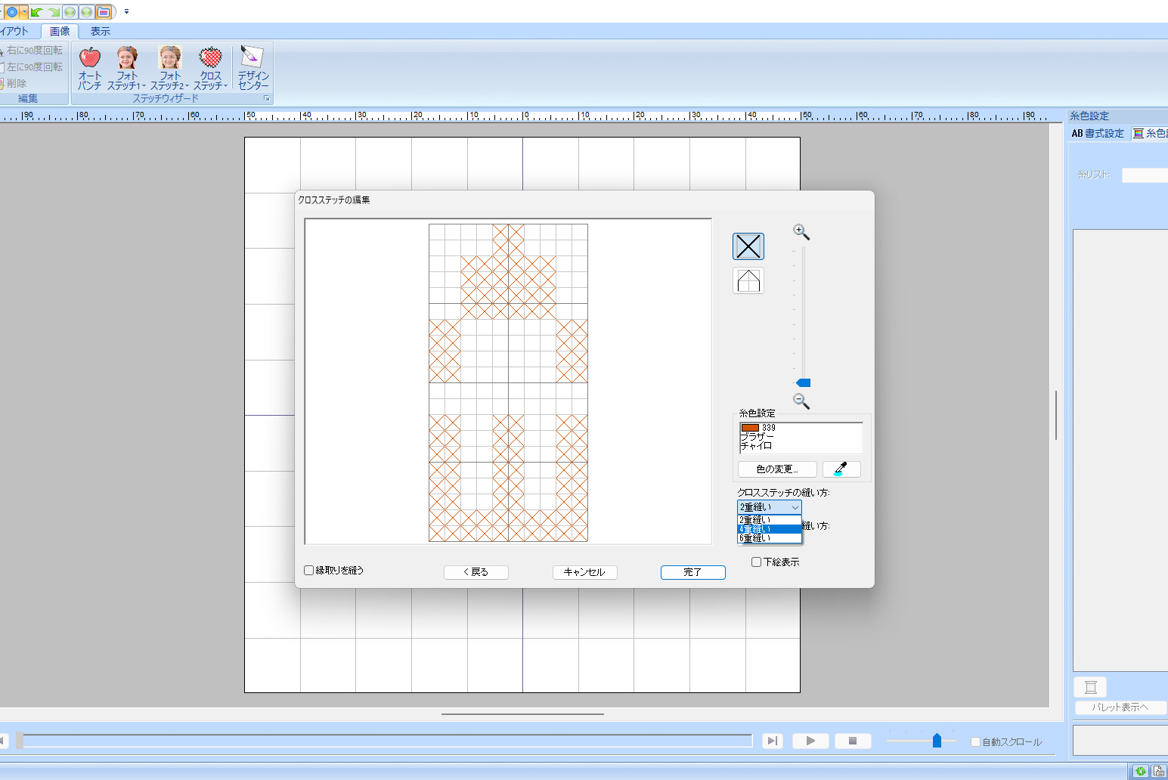This screenshot has height=780, width=1168.
Task: Enable the 縁取りを縫う checkbox
Action: (309, 571)
